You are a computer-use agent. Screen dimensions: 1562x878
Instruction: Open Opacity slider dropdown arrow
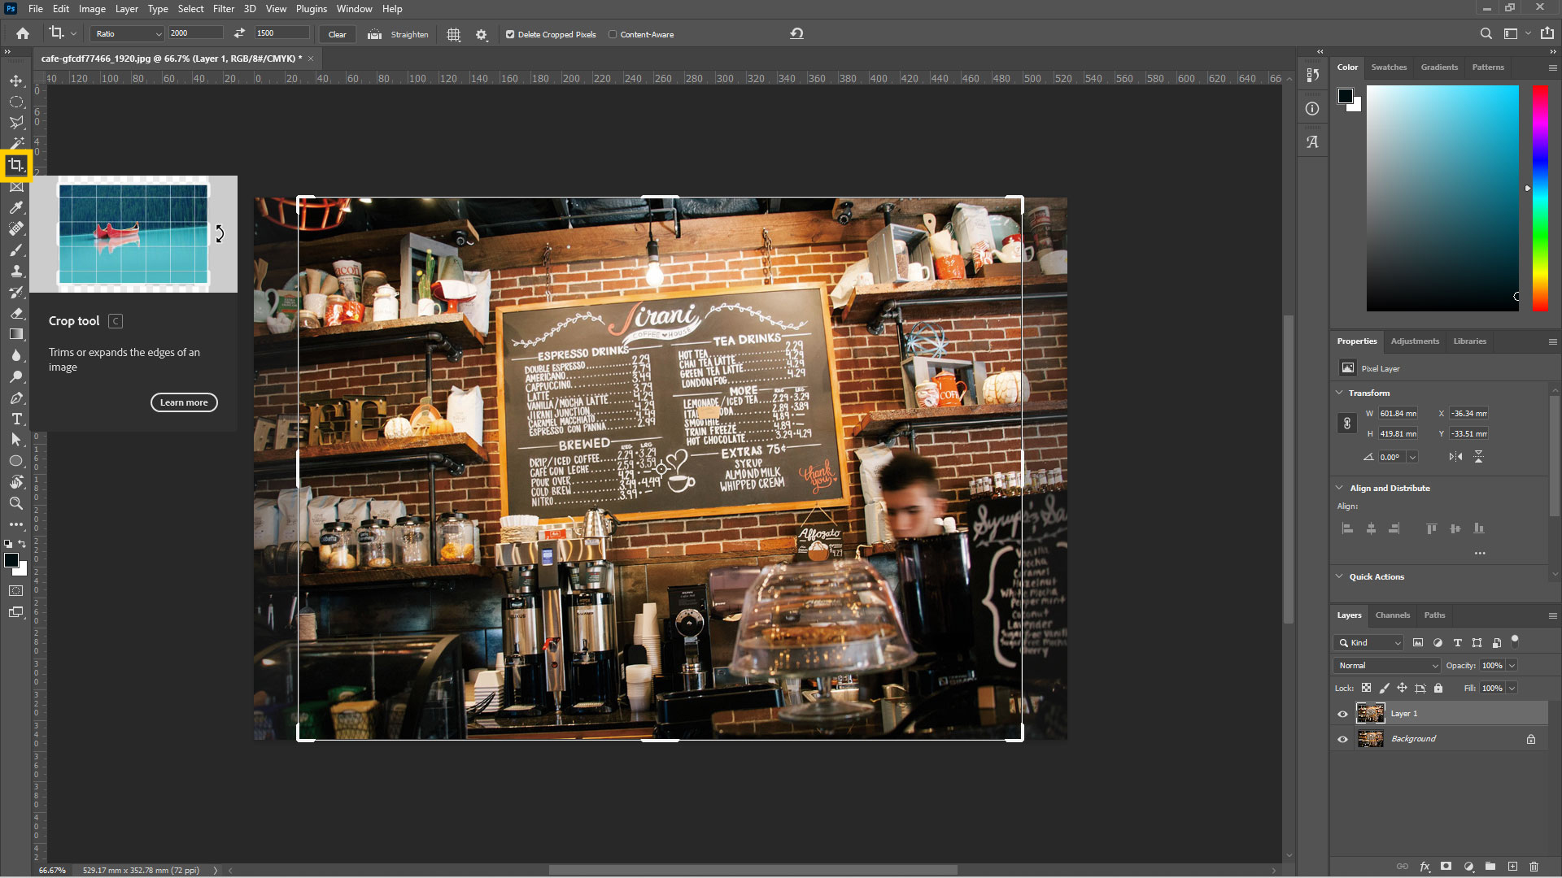(x=1512, y=665)
